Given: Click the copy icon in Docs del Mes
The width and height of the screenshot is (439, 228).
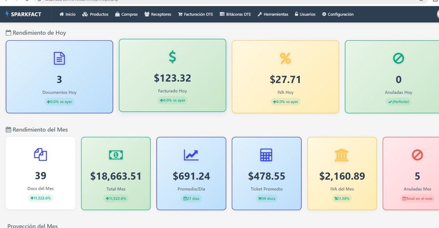Looking at the screenshot, I should (41, 155).
